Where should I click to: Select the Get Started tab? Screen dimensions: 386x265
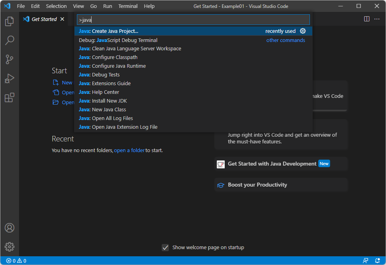44,19
